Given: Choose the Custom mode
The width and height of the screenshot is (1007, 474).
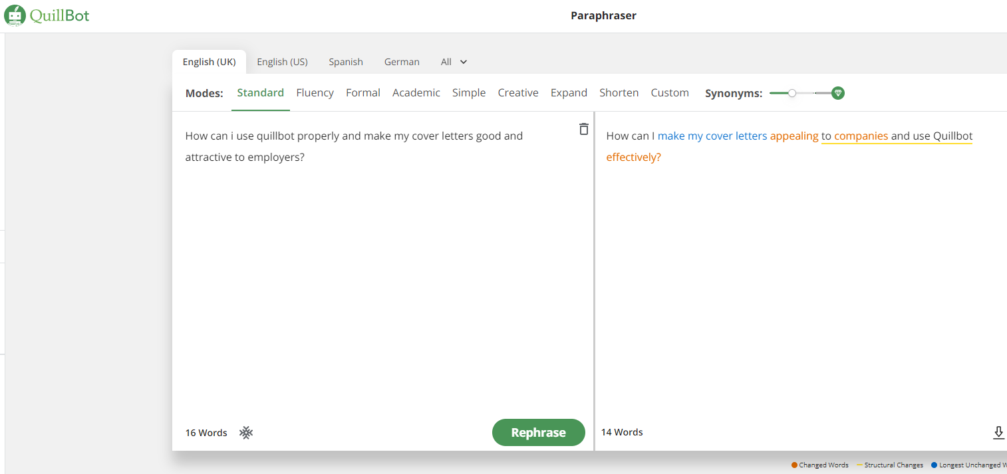Looking at the screenshot, I should [670, 93].
